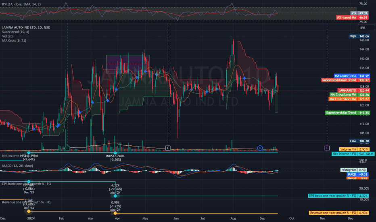
Task: Click the 148.00 price axis value
Action: coord(364,40)
